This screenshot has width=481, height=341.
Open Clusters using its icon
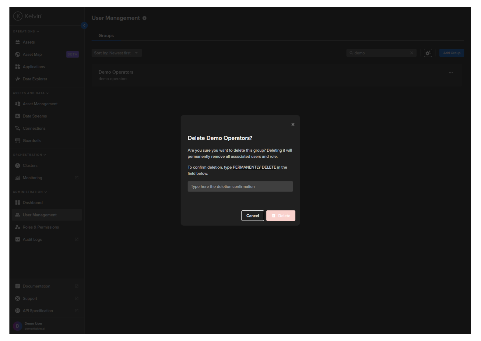[18, 166]
